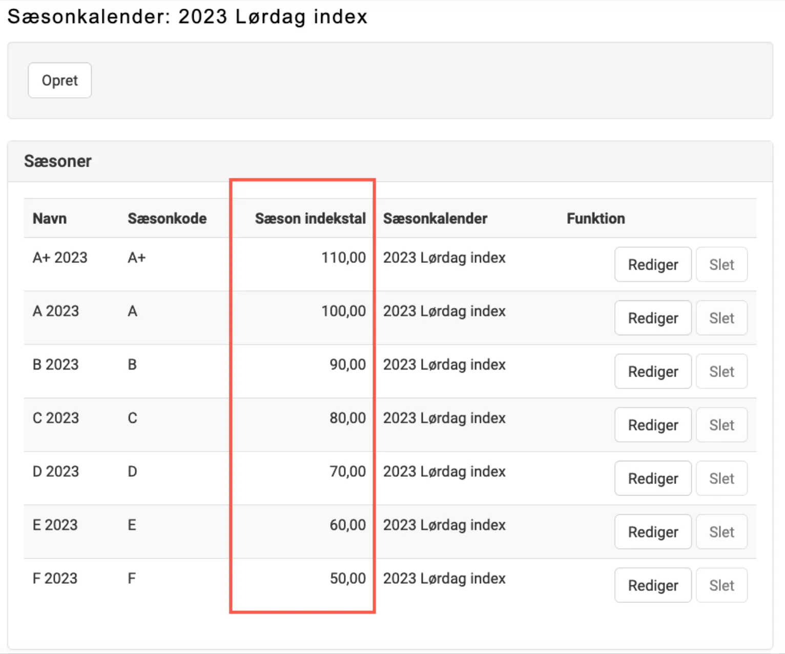The width and height of the screenshot is (785, 654).
Task: Click Rediger for C 2023
Action: [x=653, y=425]
